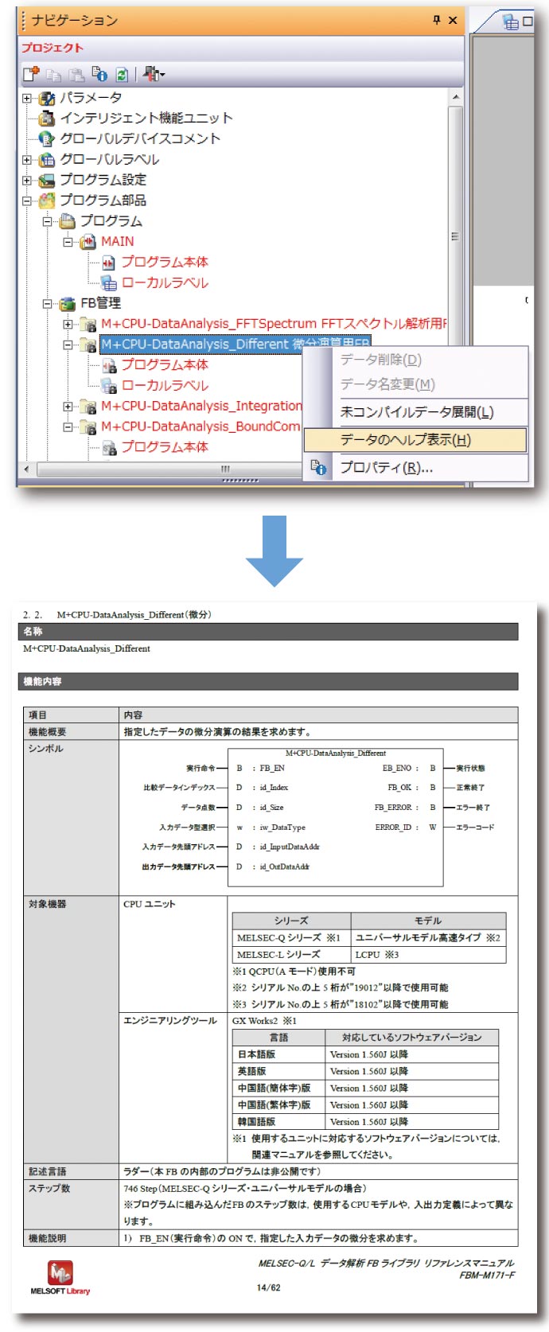Collapse the DataAnalysis_Different node
Image resolution: width=549 pixels, height=1332 pixels.
[x=68, y=345]
